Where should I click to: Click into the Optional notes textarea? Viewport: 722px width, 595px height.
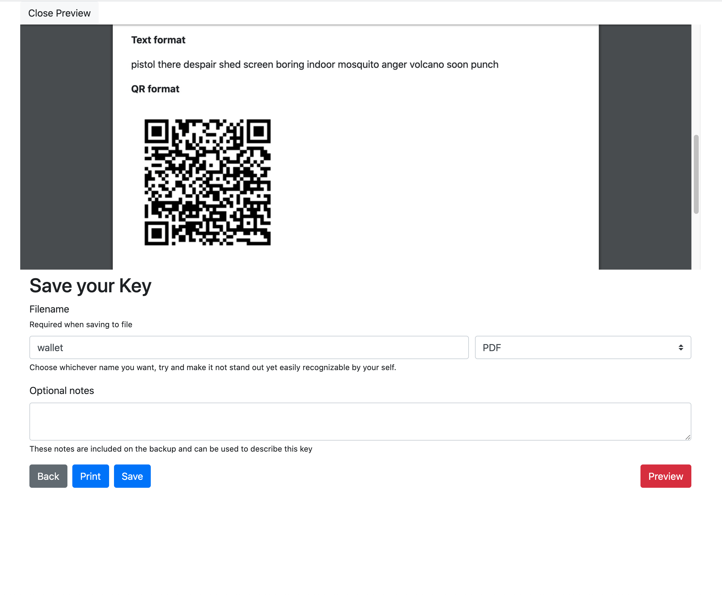(x=360, y=421)
